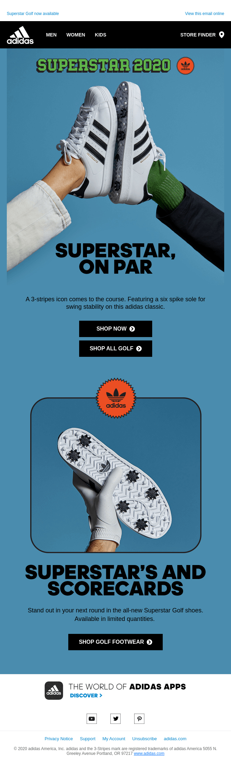
Task: Open View this email online link
Action: [x=205, y=14]
